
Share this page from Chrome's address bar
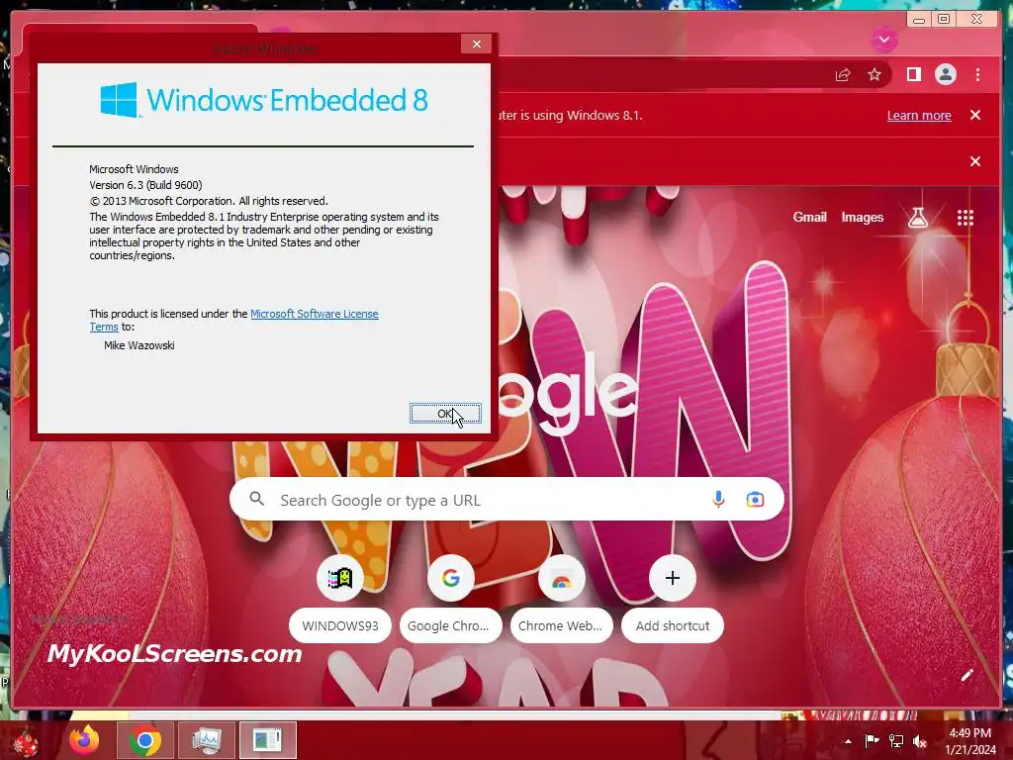[x=843, y=75]
